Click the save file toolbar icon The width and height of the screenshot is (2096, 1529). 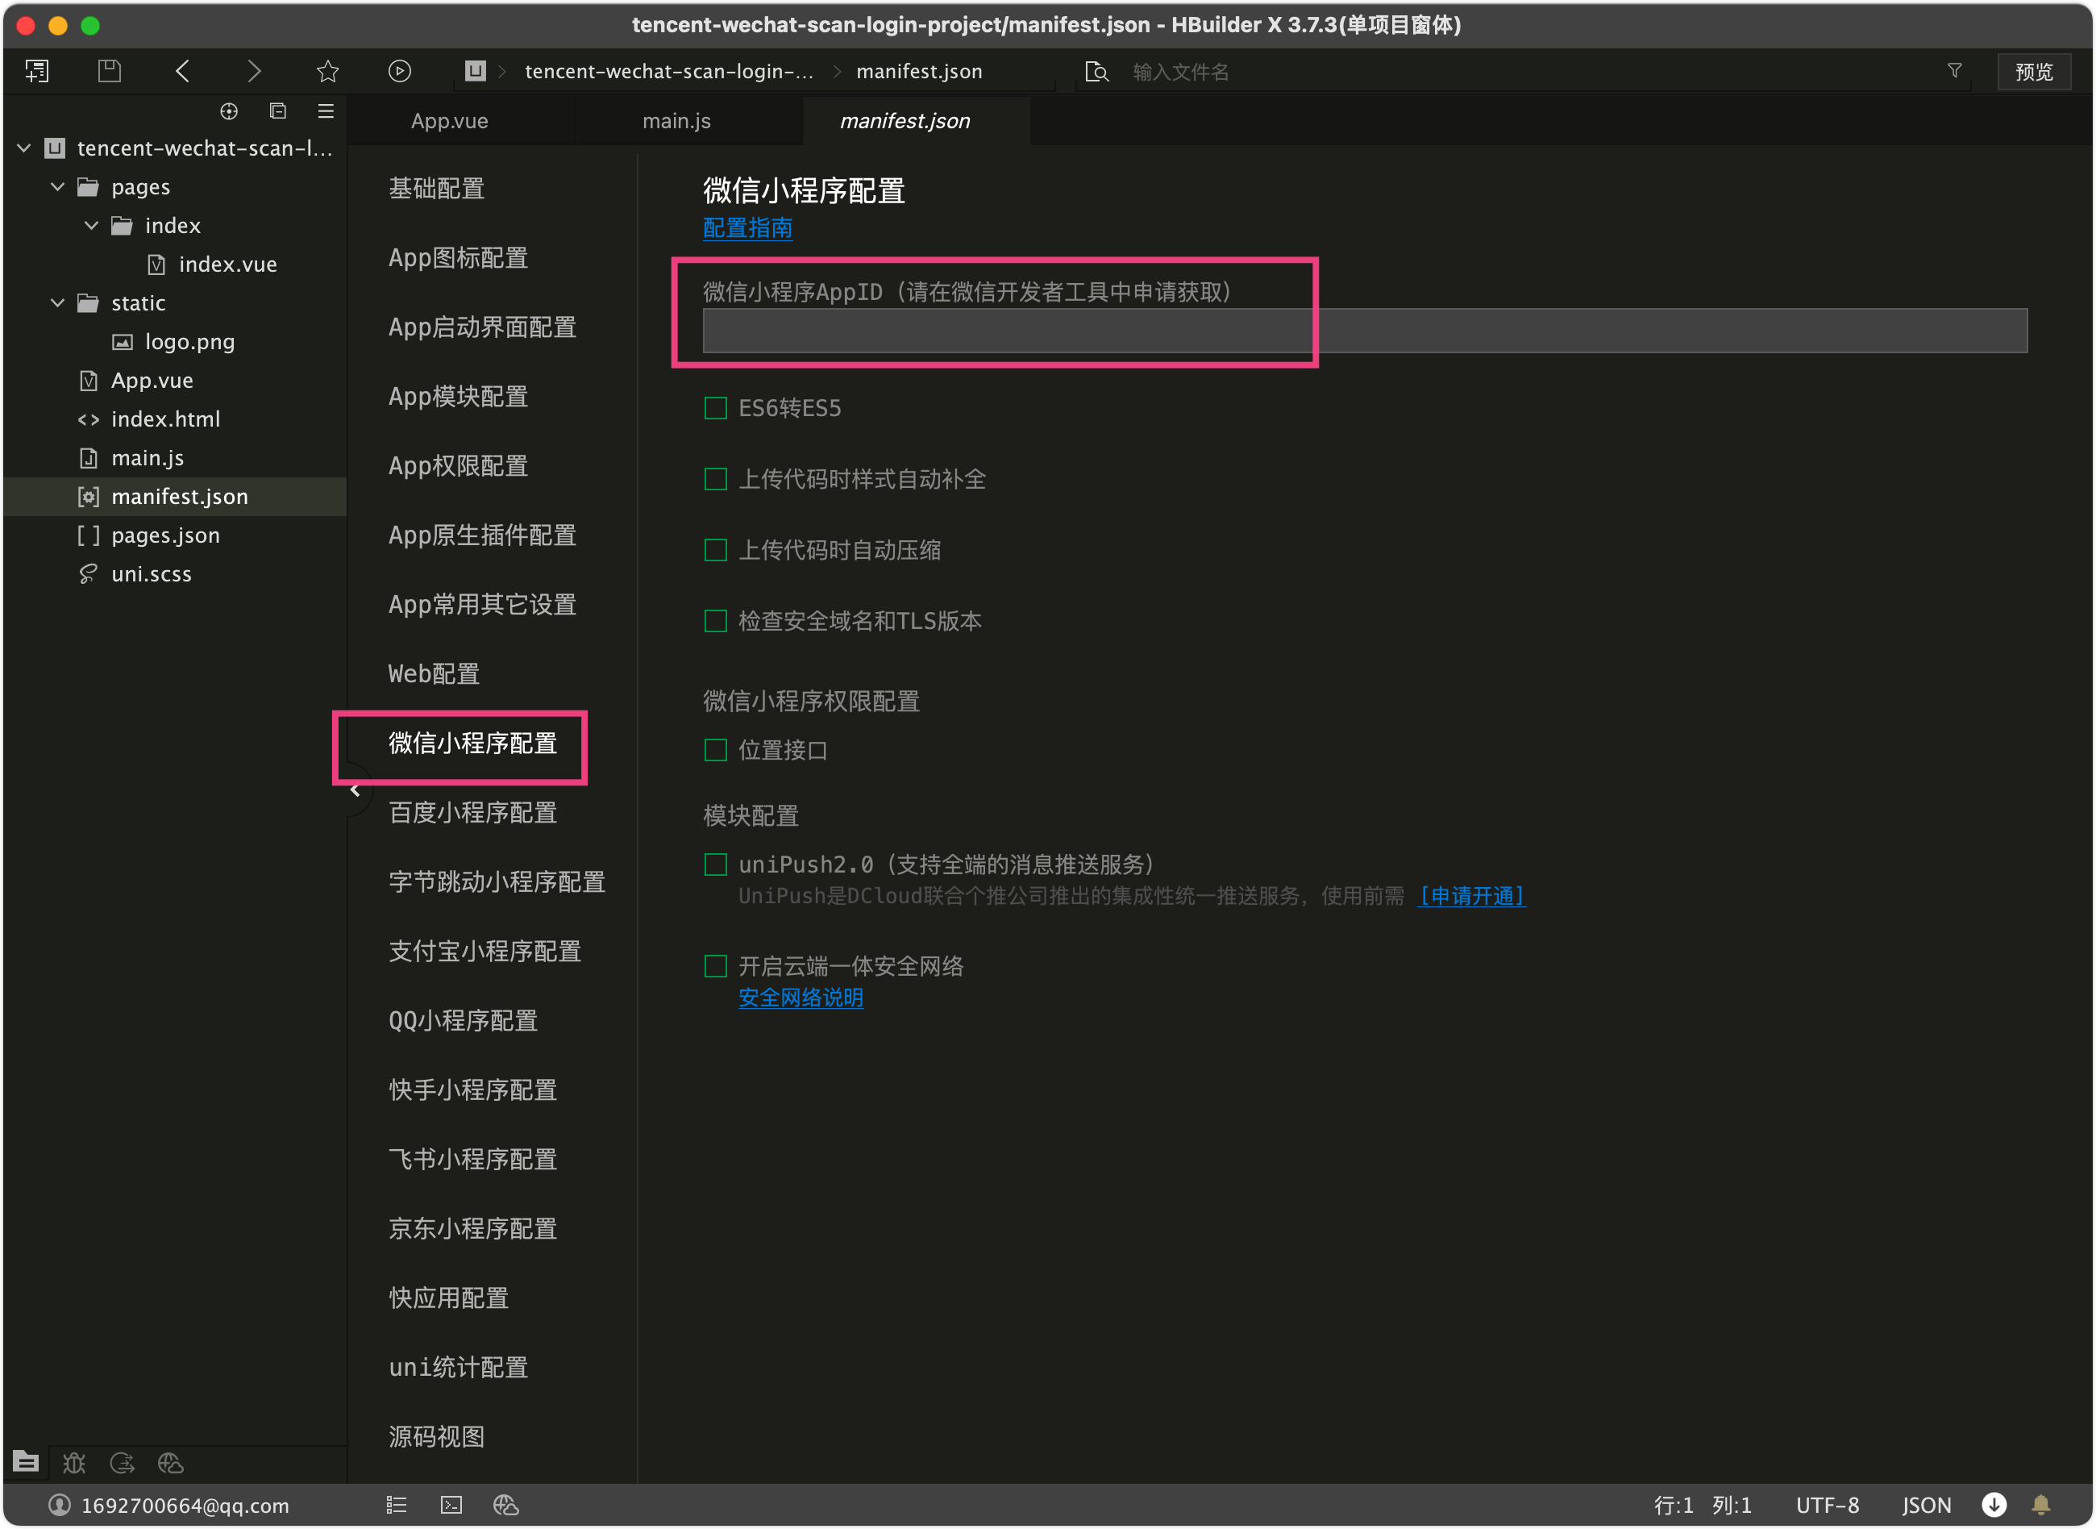click(109, 71)
